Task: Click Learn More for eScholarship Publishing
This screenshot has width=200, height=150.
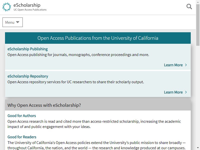Action: click(173, 65)
